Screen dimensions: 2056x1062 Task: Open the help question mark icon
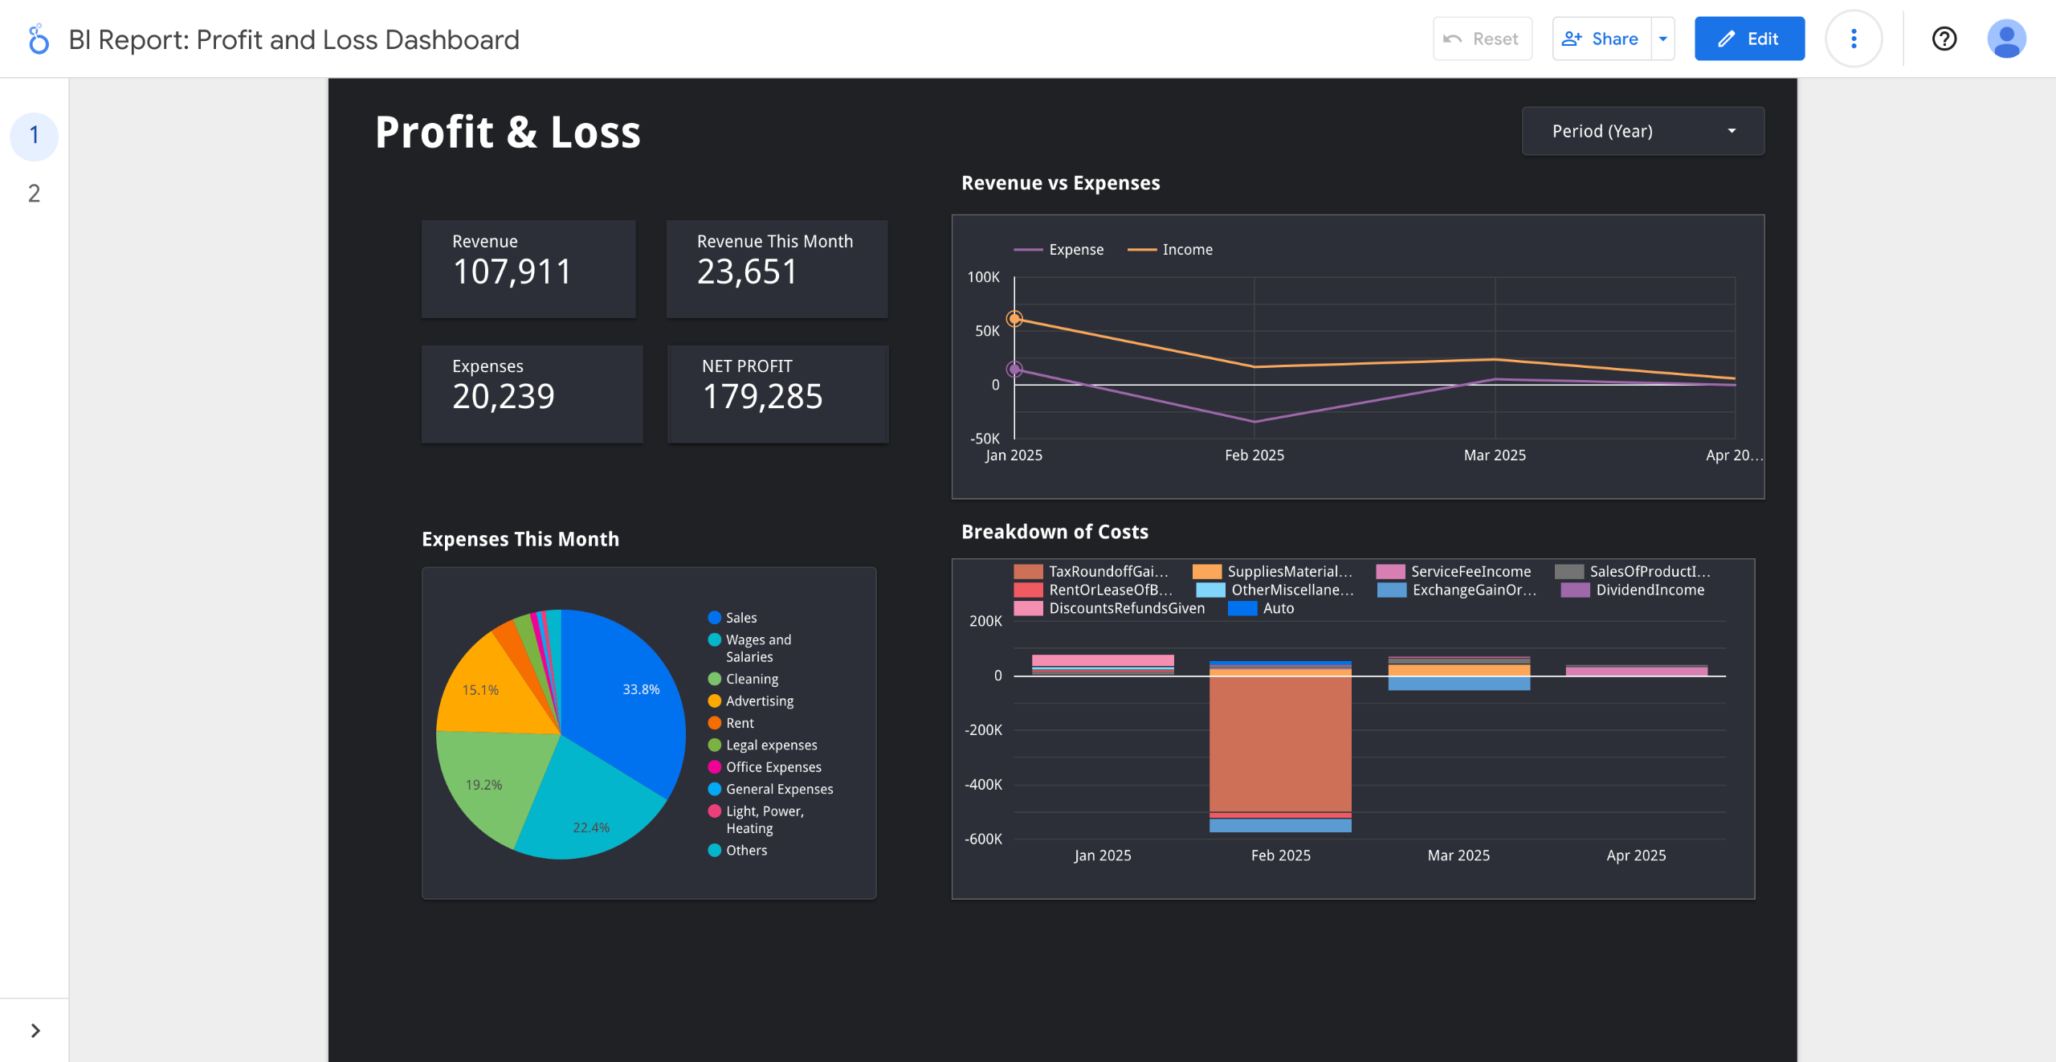(1944, 39)
